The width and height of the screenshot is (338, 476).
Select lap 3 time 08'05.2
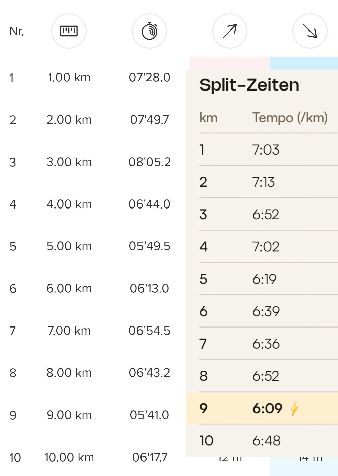point(150,162)
